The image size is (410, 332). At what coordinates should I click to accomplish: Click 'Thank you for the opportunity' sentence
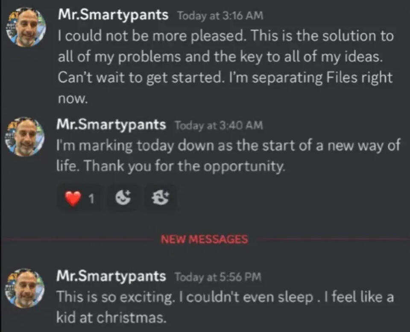coord(184,166)
